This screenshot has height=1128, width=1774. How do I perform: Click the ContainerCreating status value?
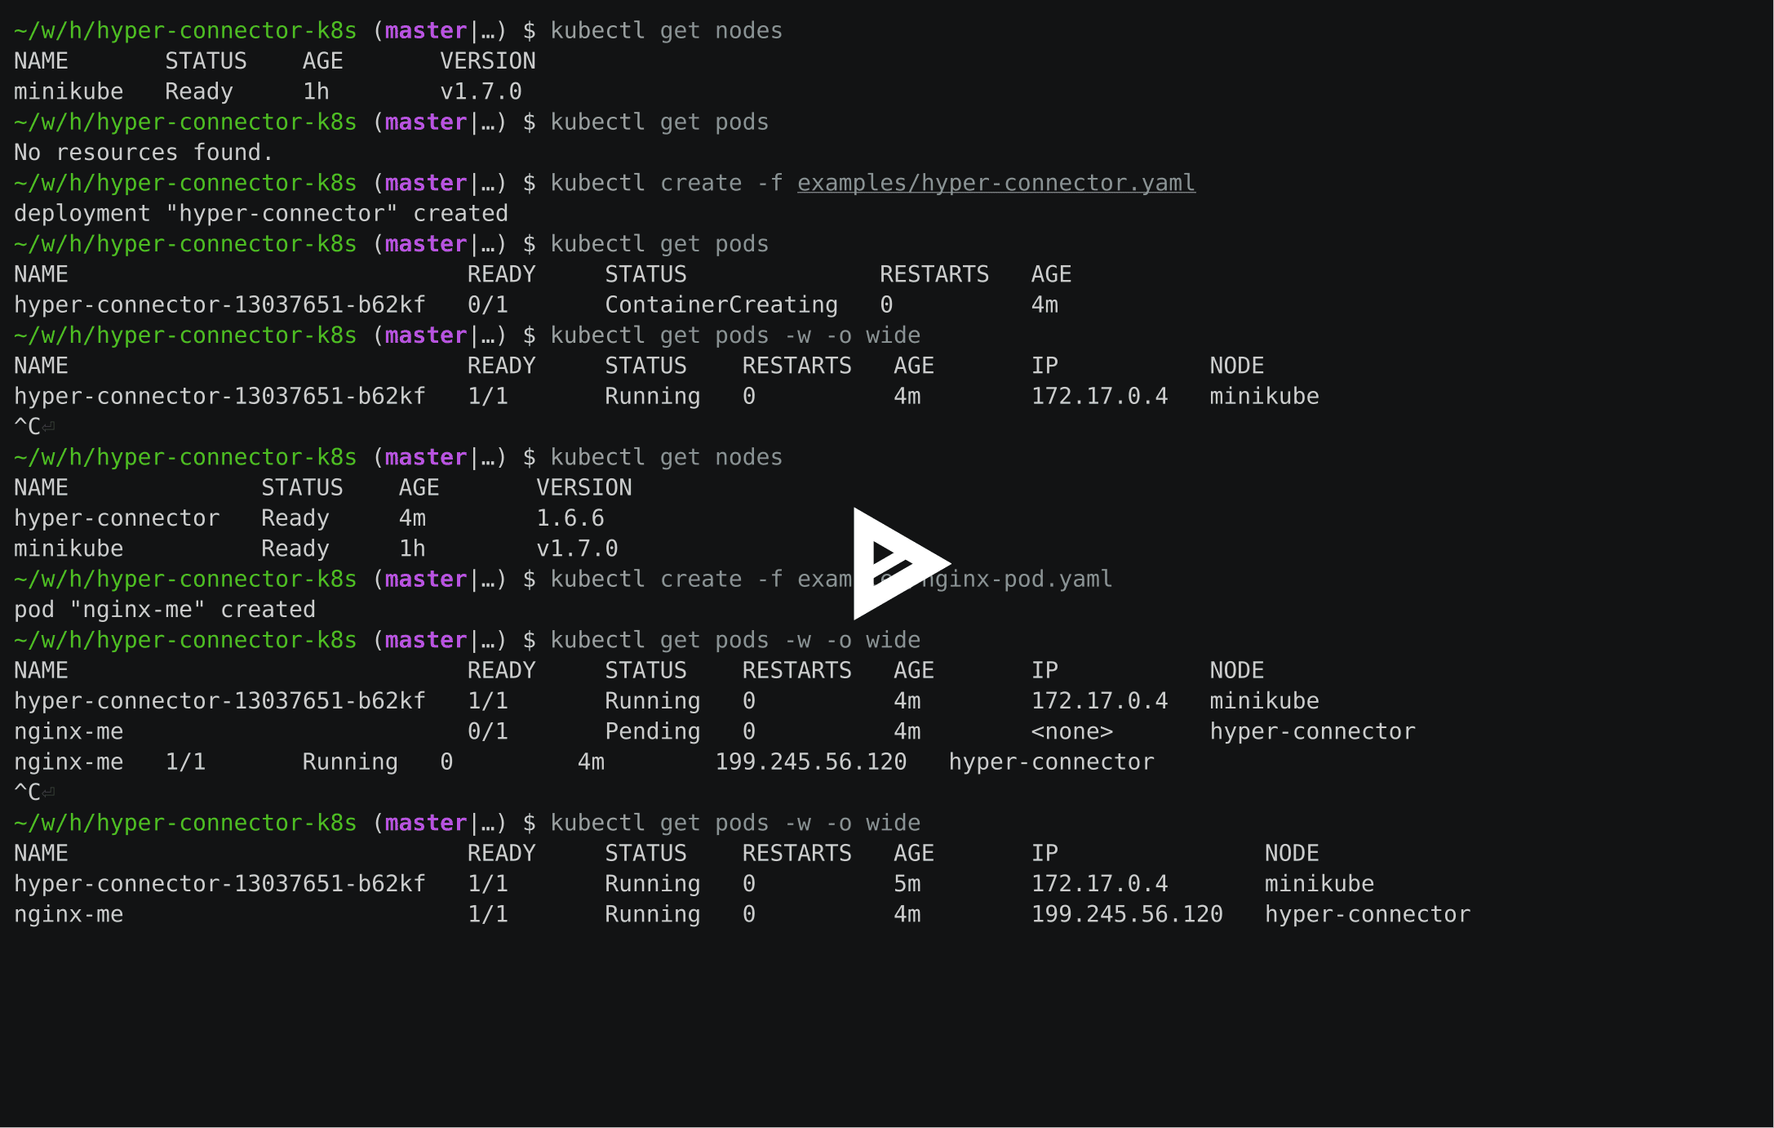click(721, 305)
